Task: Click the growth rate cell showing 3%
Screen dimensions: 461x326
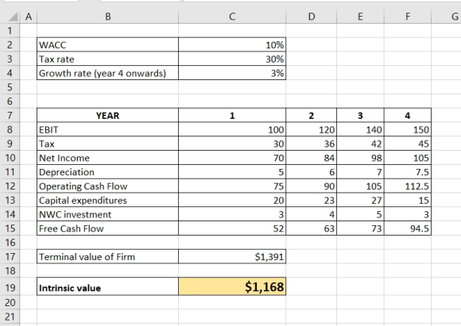Action: click(232, 73)
